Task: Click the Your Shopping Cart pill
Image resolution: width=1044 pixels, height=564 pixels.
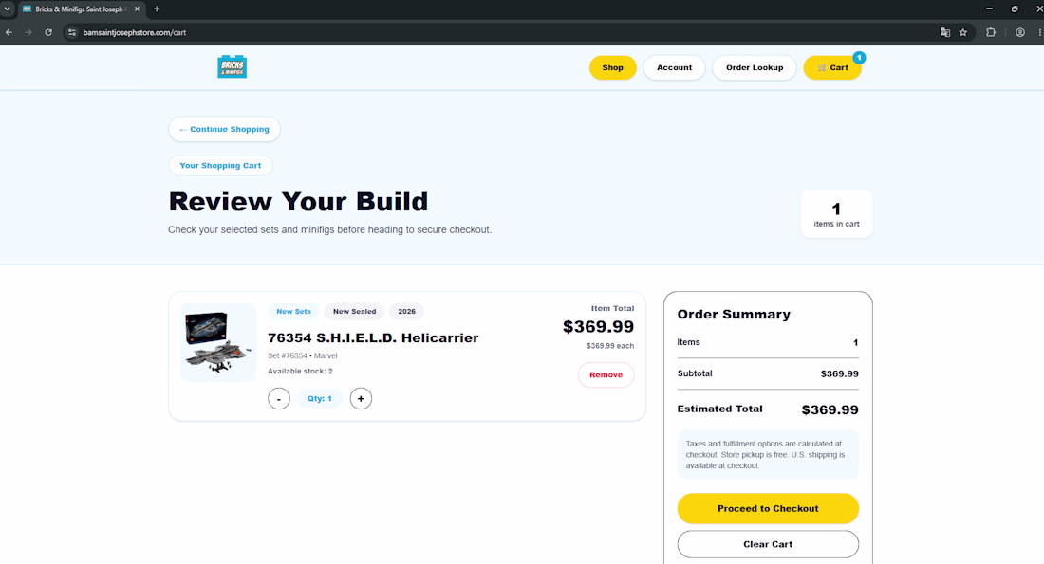Action: point(220,165)
